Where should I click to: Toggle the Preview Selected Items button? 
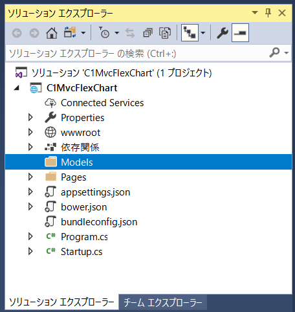pyautogui.click(x=240, y=33)
